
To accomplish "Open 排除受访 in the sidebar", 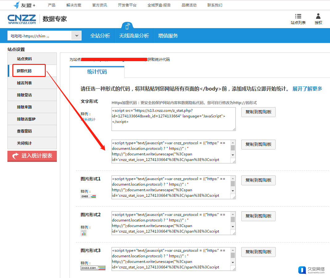I will click(32, 95).
